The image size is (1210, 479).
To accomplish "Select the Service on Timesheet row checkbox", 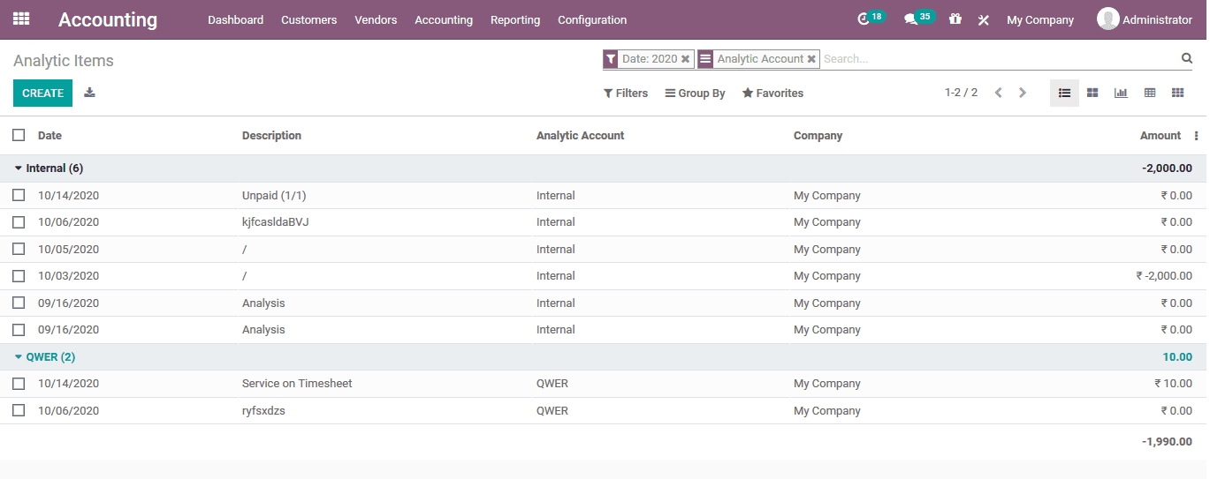I will pos(19,384).
